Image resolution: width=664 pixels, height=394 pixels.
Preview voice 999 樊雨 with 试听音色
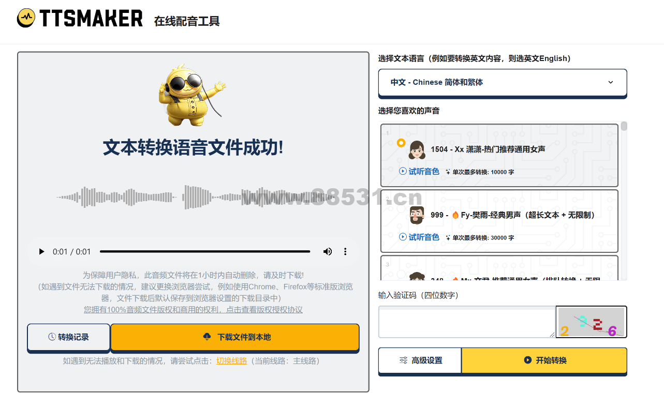[419, 237]
